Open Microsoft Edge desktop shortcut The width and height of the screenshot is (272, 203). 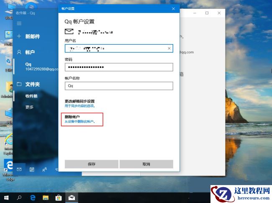tap(8, 170)
